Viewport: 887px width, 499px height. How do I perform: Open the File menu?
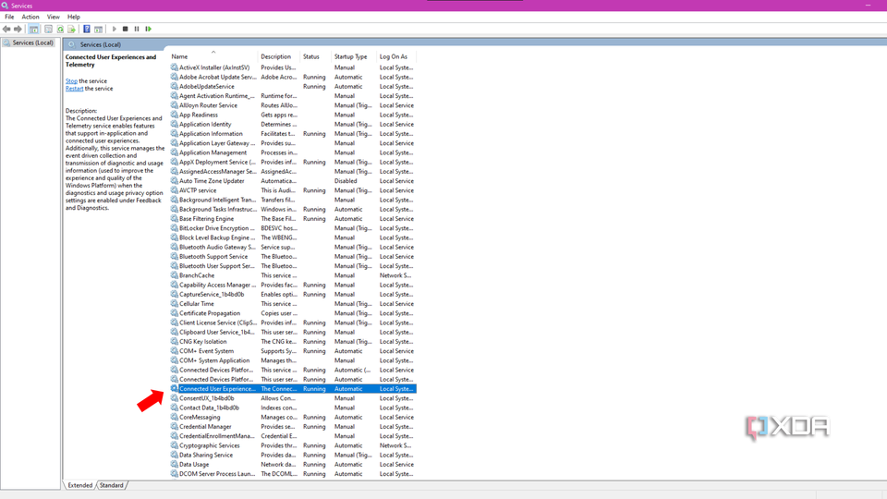click(9, 17)
